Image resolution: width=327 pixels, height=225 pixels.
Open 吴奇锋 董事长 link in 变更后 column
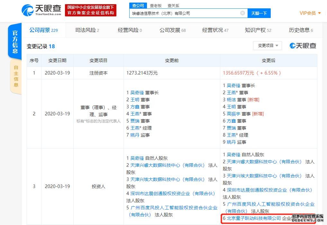click(233, 85)
